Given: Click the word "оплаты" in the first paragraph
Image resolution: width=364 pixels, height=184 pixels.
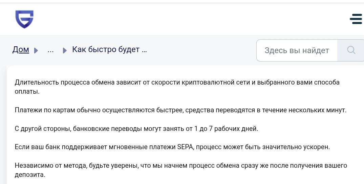Looking at the screenshot, I should (27, 92).
